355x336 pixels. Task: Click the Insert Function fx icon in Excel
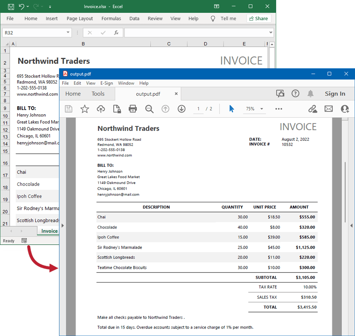[x=116, y=32]
